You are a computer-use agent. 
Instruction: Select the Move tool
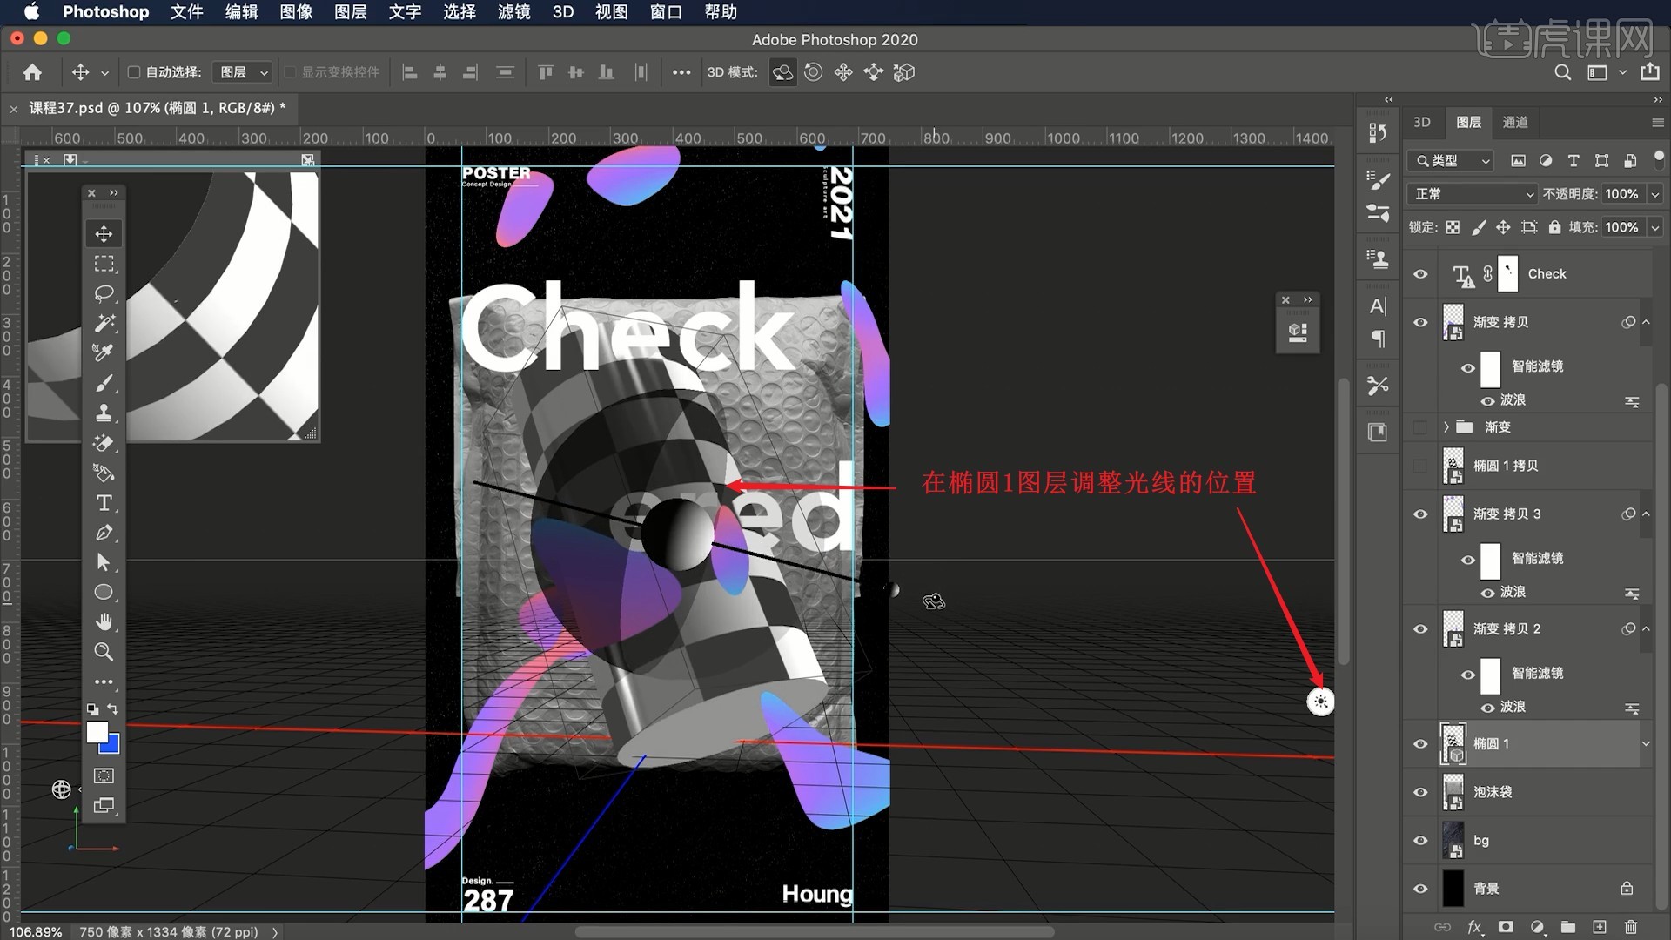[x=104, y=233]
